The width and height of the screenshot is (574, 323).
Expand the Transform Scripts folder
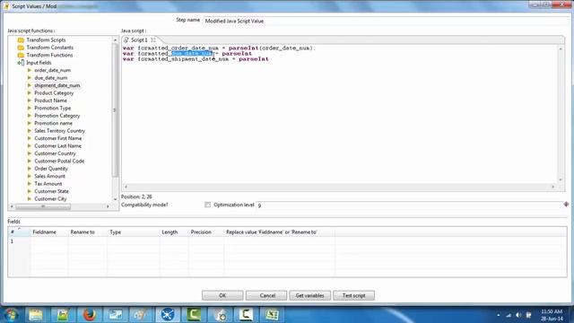[x=46, y=39]
